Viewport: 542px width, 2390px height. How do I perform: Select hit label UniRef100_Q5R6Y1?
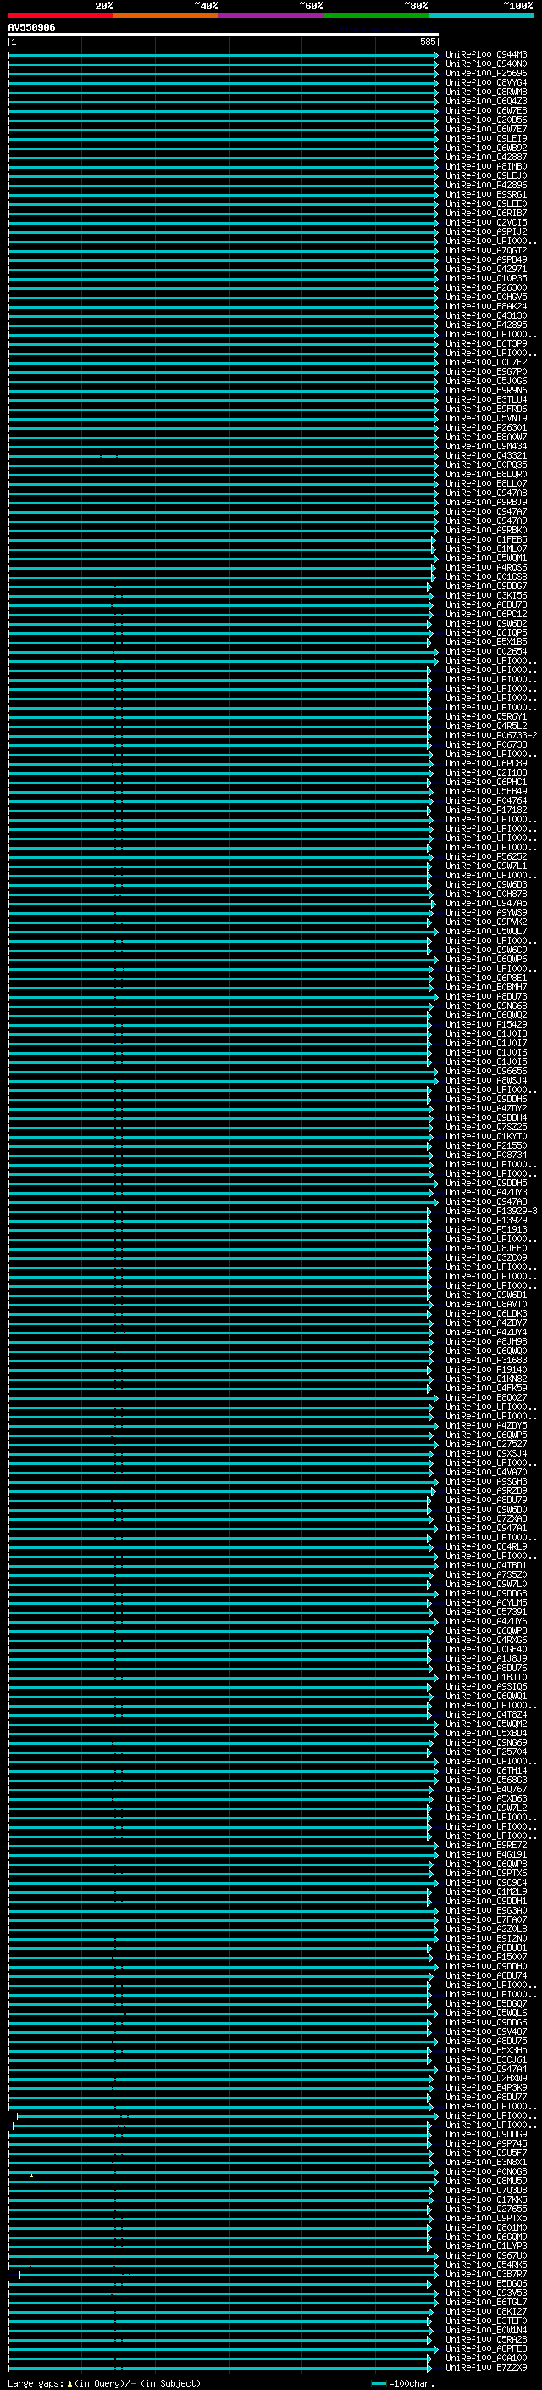[486, 717]
